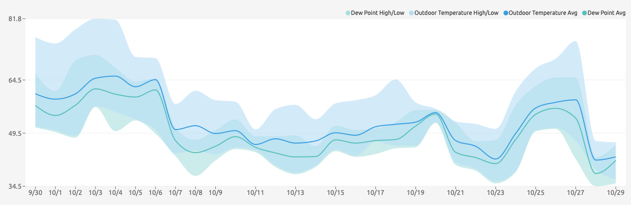Select the 9/30 date on x-axis

[35, 193]
